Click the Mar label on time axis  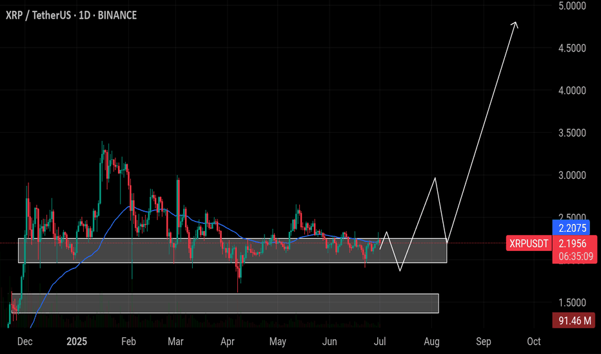tap(175, 341)
